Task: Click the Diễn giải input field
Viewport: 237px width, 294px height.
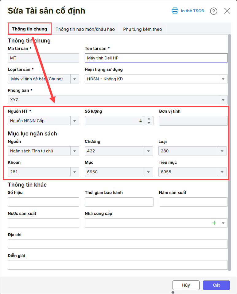Action: coord(118,265)
